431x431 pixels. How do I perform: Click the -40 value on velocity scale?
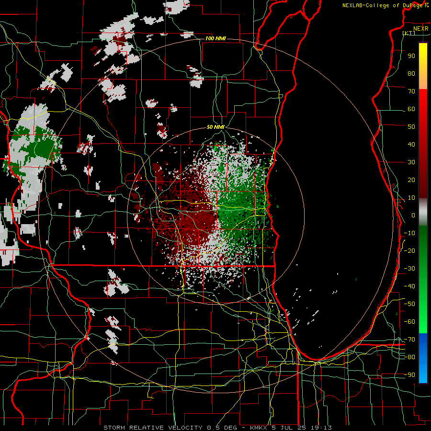[x=409, y=286]
